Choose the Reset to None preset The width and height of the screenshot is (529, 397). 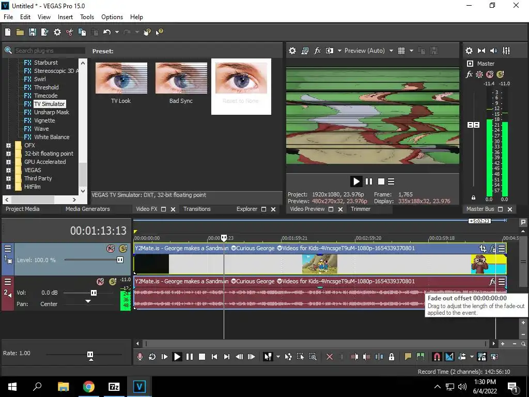[241, 86]
